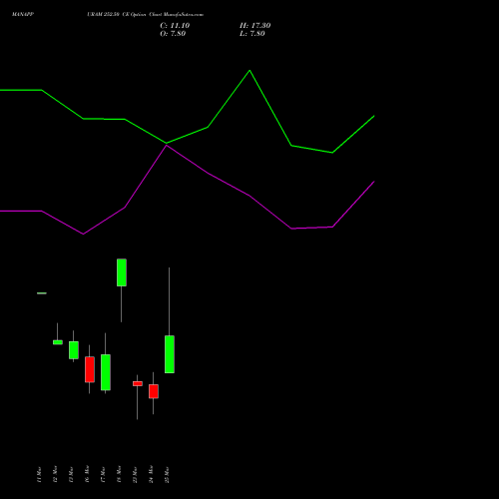Select the flat green dash candle for 11 Mar
Viewport: 499px width, 499px height.
[42, 293]
